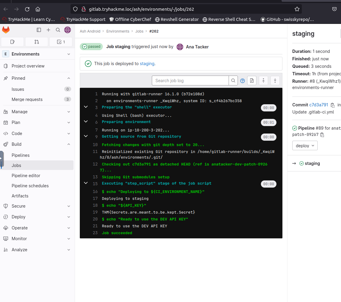Collapse the 'Executing step_script' log section
Image resolution: width=341 pixels, height=302 pixels.
(86, 183)
